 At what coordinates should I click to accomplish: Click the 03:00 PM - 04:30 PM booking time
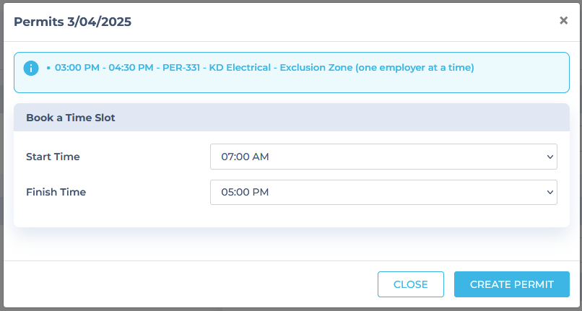[x=104, y=68]
